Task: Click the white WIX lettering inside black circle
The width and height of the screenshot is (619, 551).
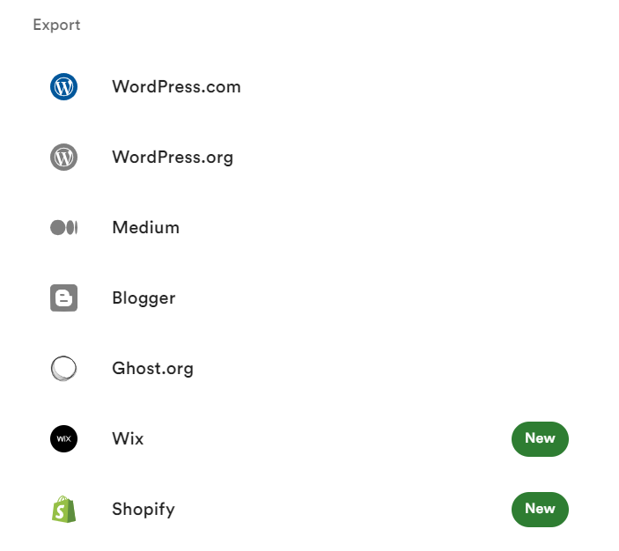Action: [63, 439]
